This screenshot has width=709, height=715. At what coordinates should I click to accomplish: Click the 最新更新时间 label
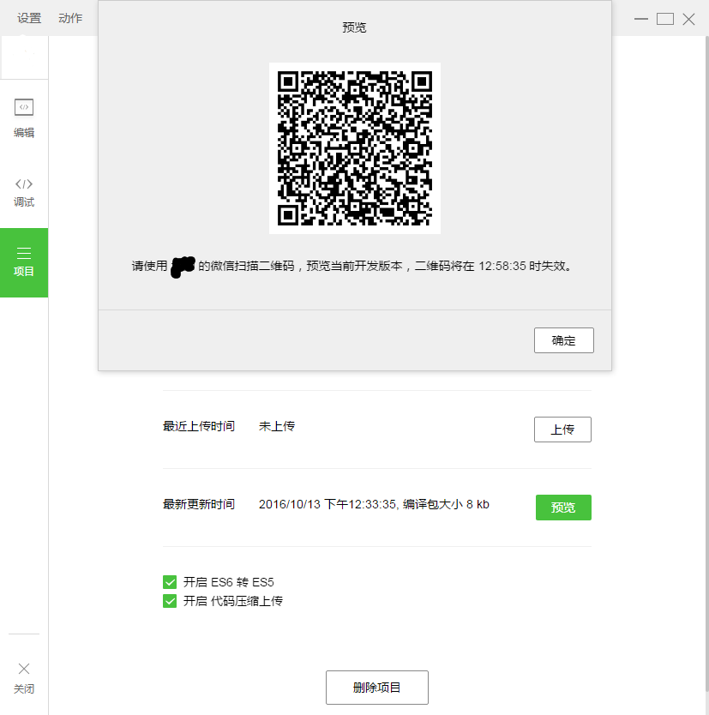(199, 504)
